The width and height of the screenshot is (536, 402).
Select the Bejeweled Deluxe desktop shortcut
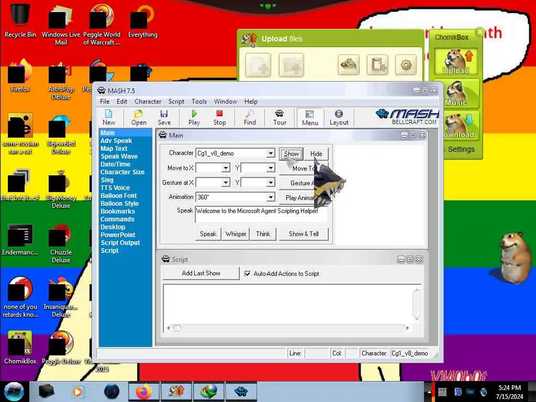coord(61,135)
